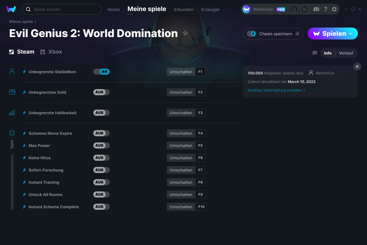Click the Spiel category scrollbar
367x245 pixels.
[x=12, y=182]
